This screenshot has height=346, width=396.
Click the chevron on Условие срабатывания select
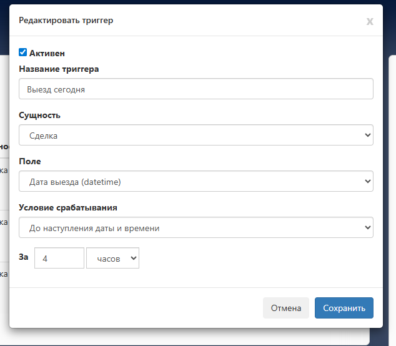[x=367, y=227]
